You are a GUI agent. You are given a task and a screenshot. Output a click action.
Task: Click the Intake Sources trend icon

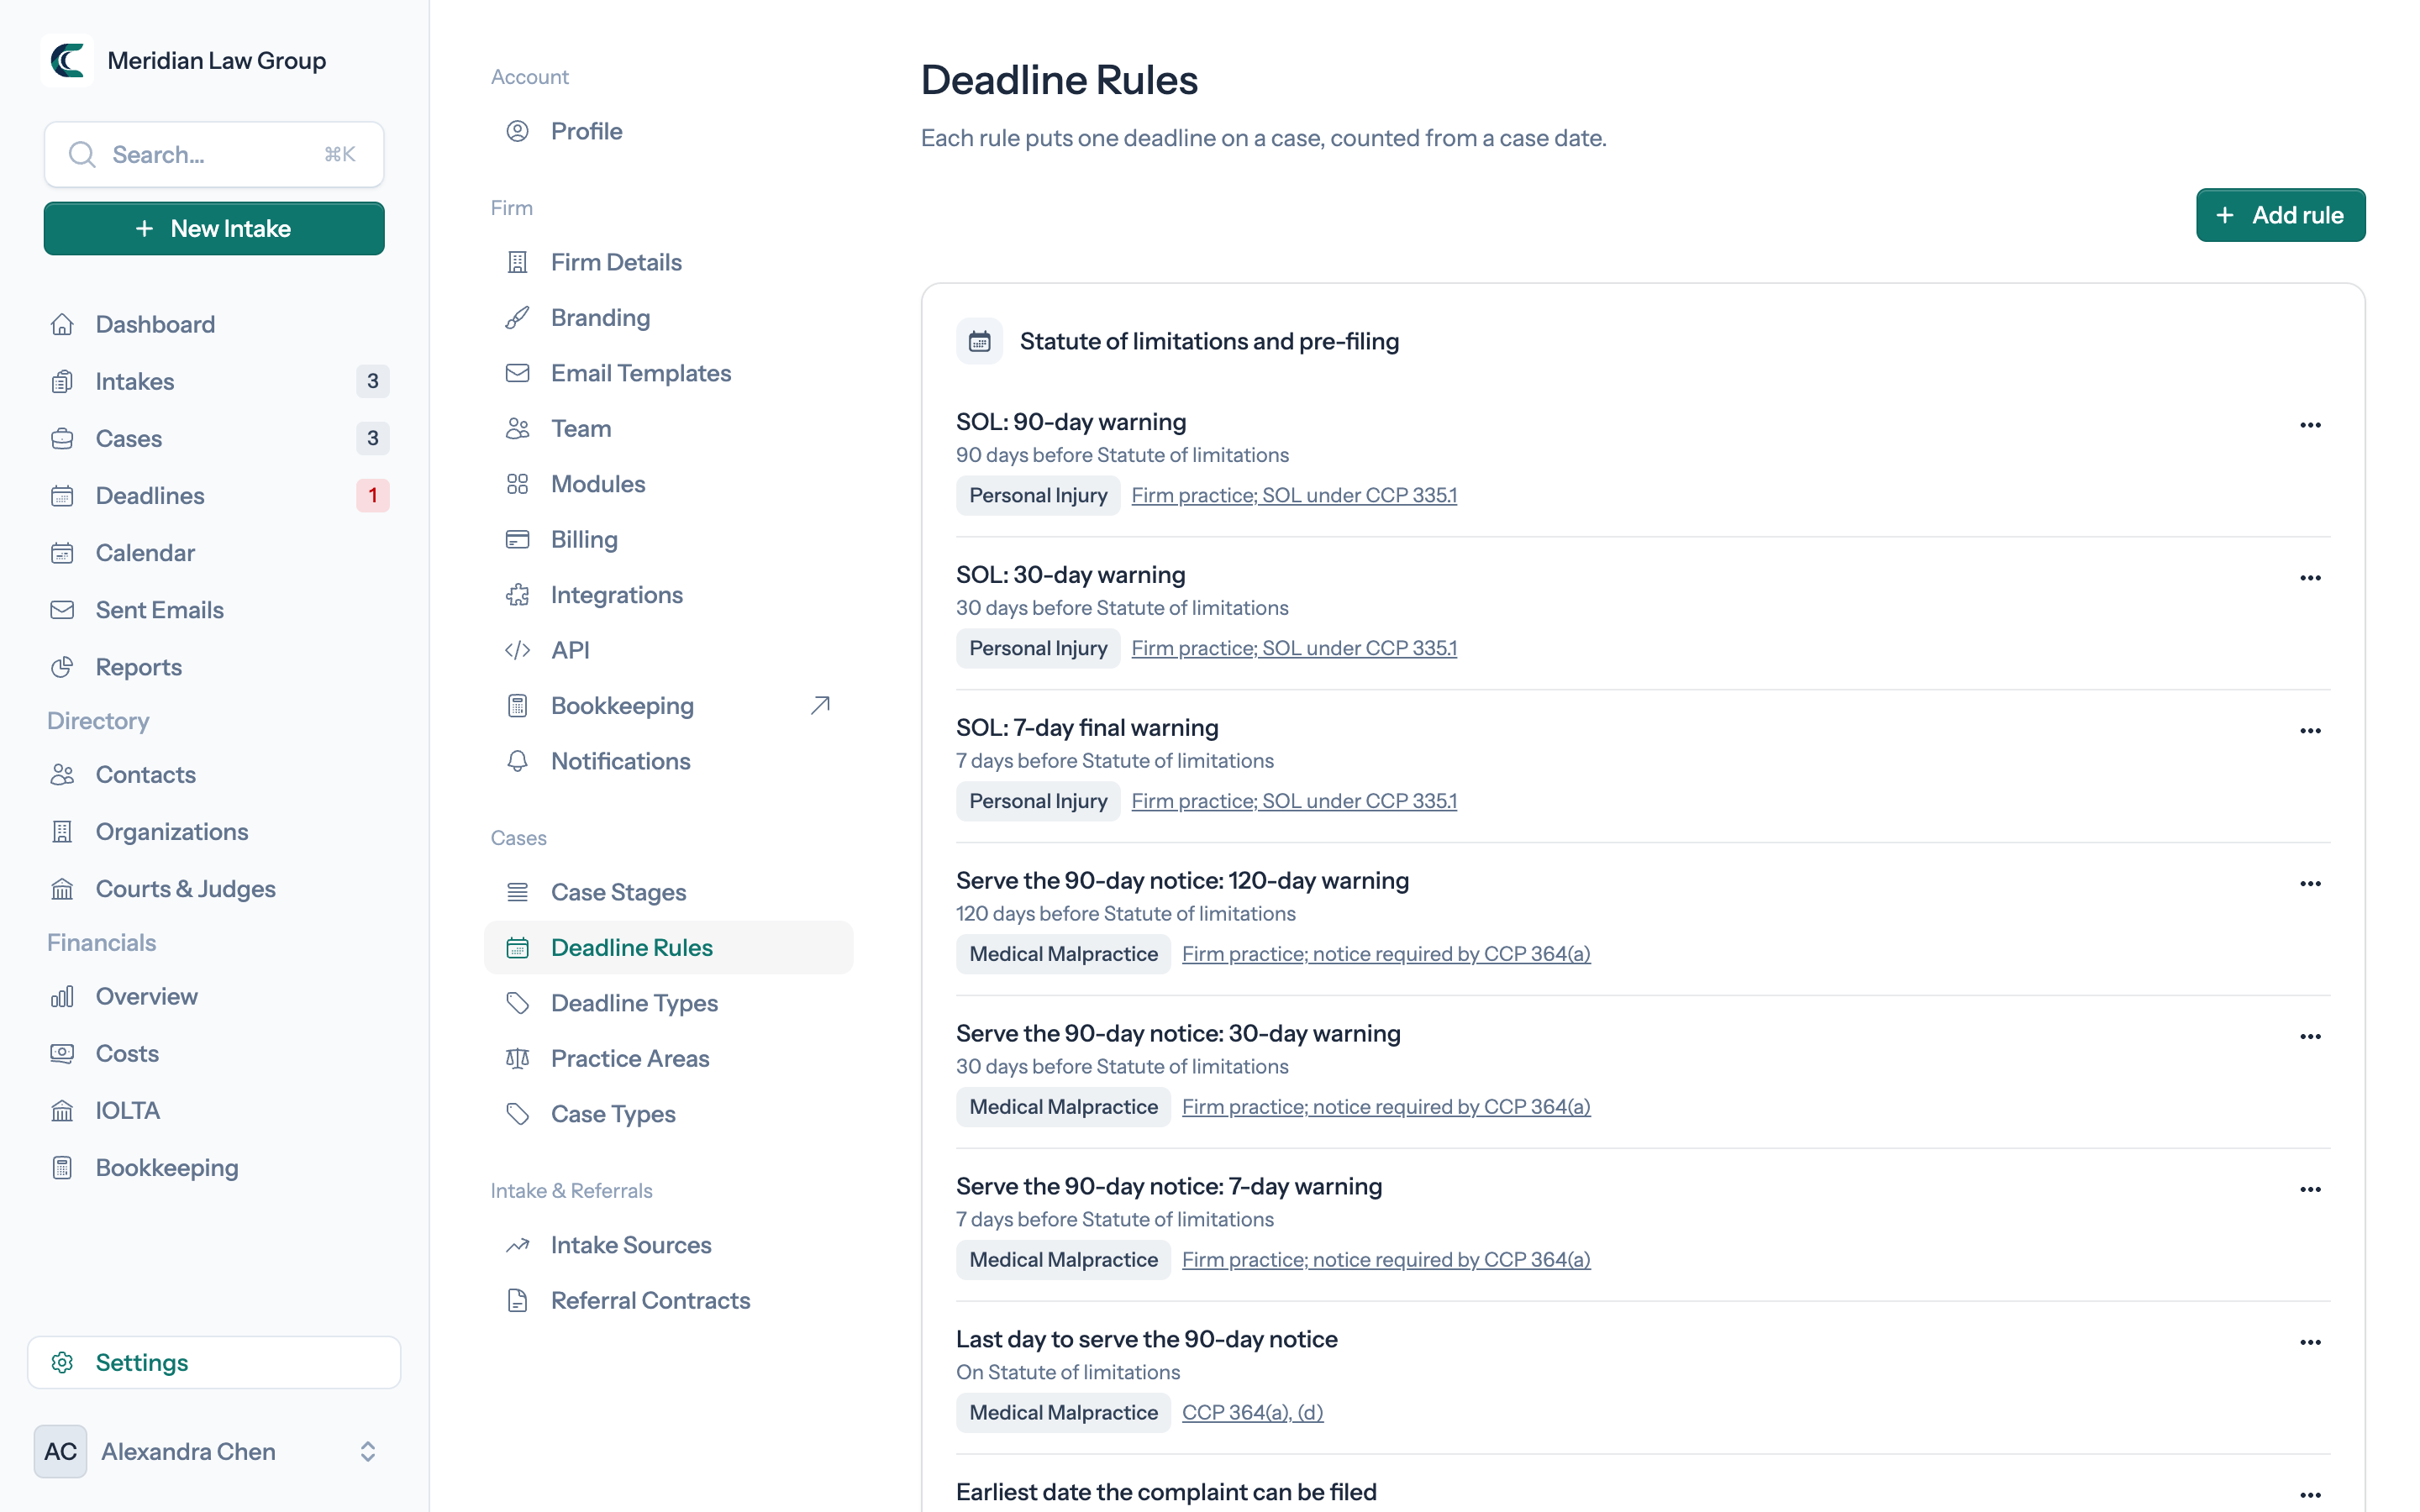517,1245
